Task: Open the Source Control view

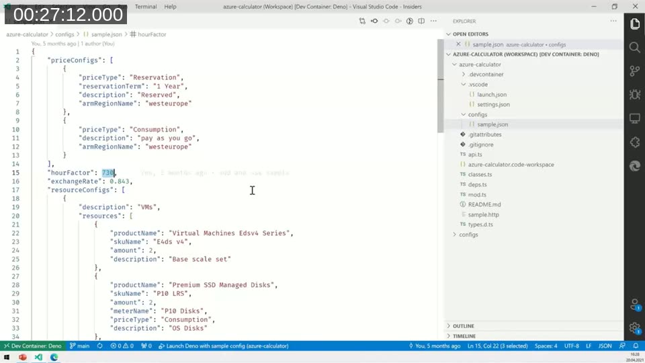Action: click(x=635, y=71)
